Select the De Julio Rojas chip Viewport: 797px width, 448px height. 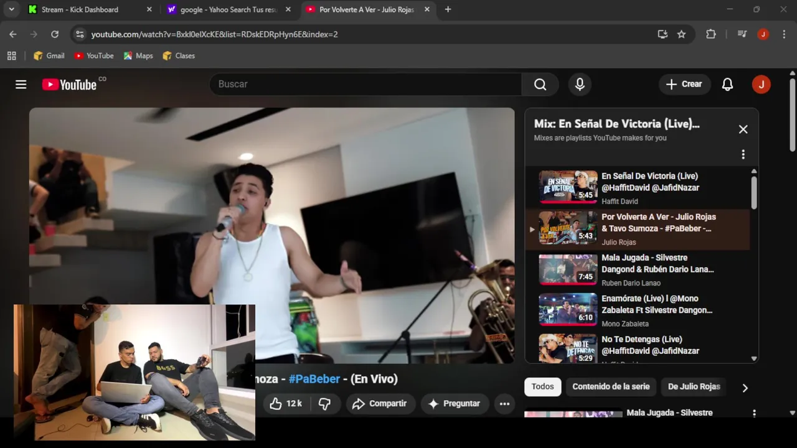click(694, 386)
